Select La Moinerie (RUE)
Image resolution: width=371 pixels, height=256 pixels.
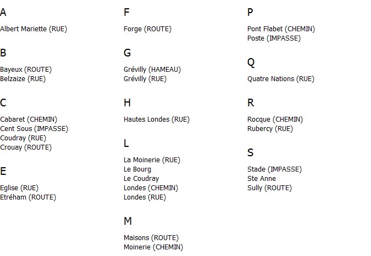(x=152, y=160)
